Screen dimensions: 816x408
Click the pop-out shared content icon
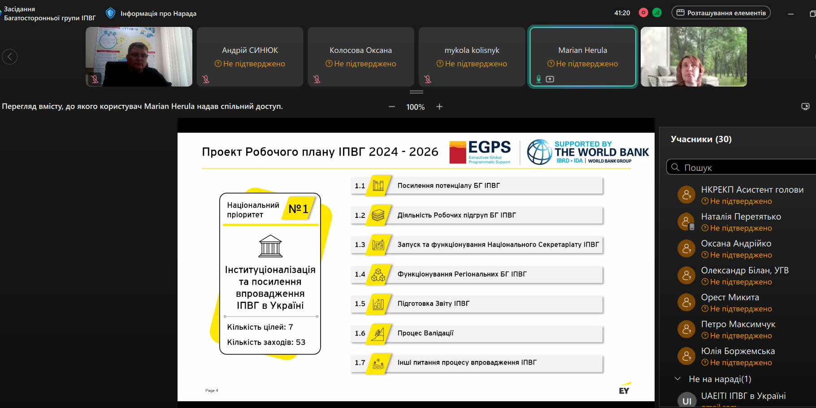[805, 107]
